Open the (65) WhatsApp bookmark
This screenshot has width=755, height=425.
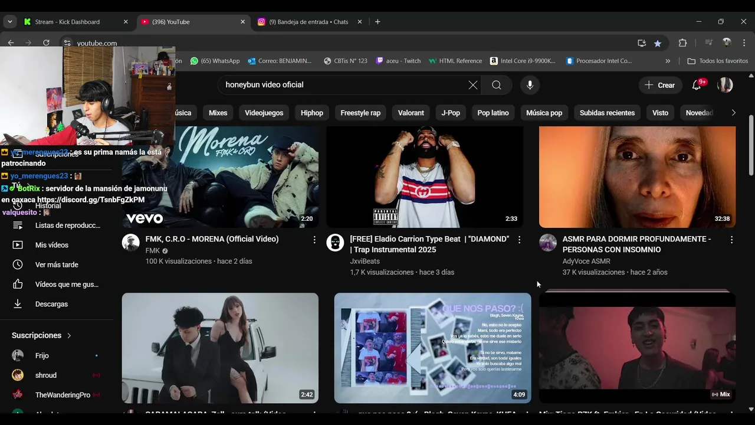[x=215, y=61]
